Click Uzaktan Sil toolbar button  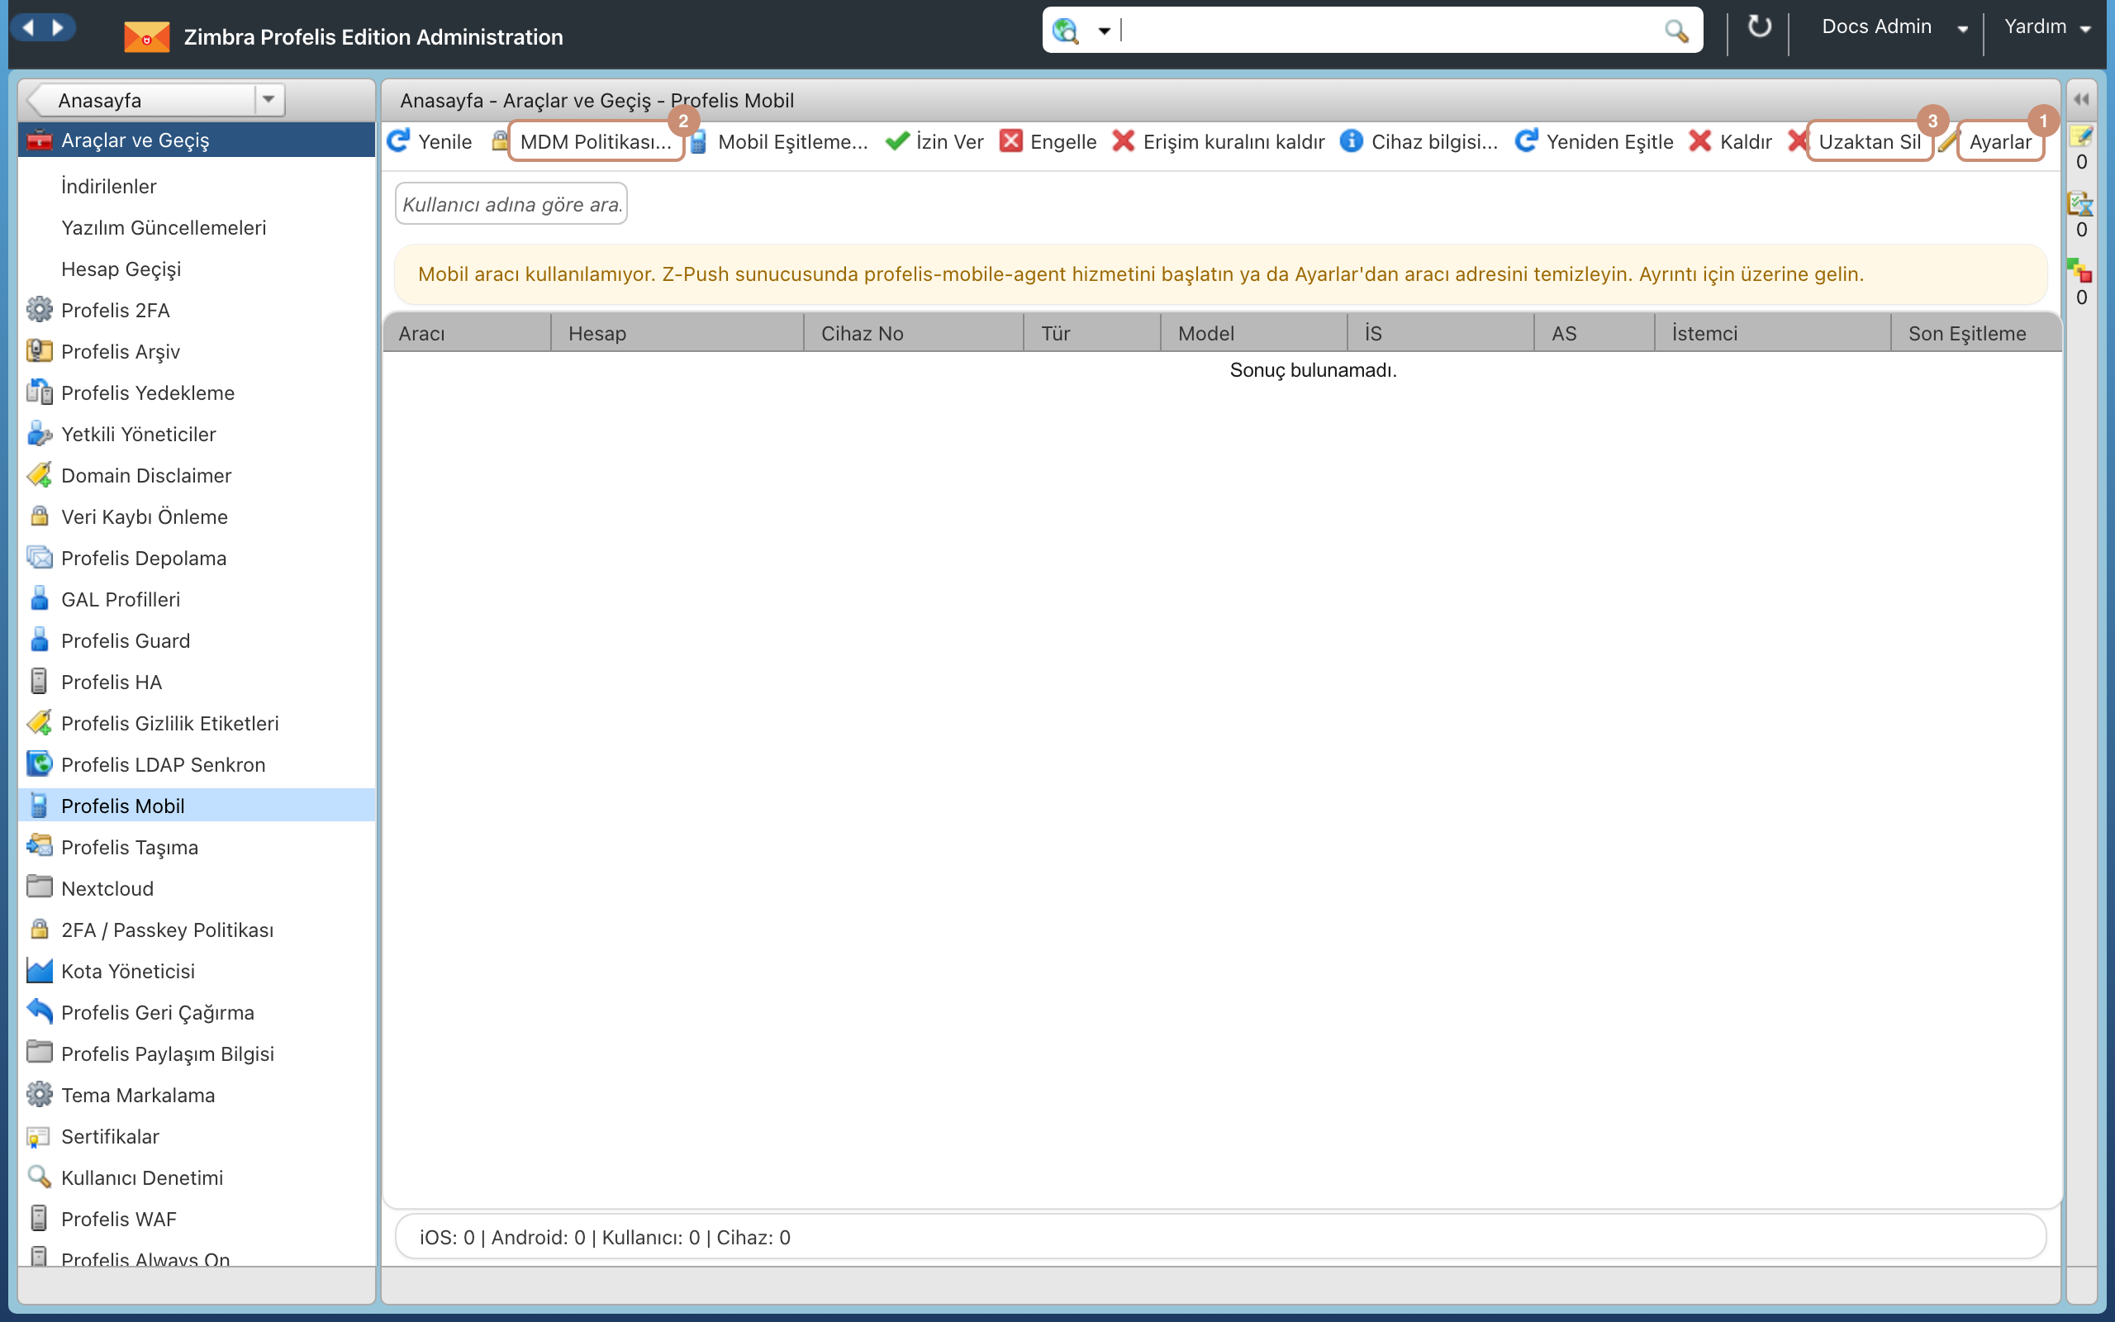tap(1870, 141)
